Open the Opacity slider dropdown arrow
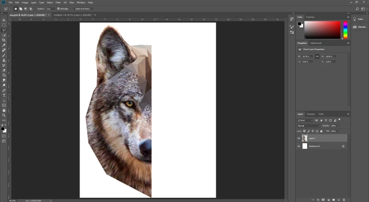This screenshot has width=369, height=202. point(339,126)
